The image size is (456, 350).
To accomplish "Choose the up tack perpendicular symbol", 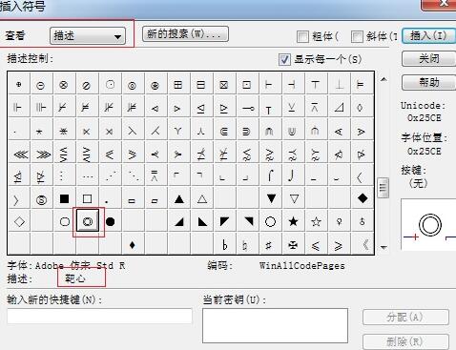I will pyautogui.click(x=340, y=85).
